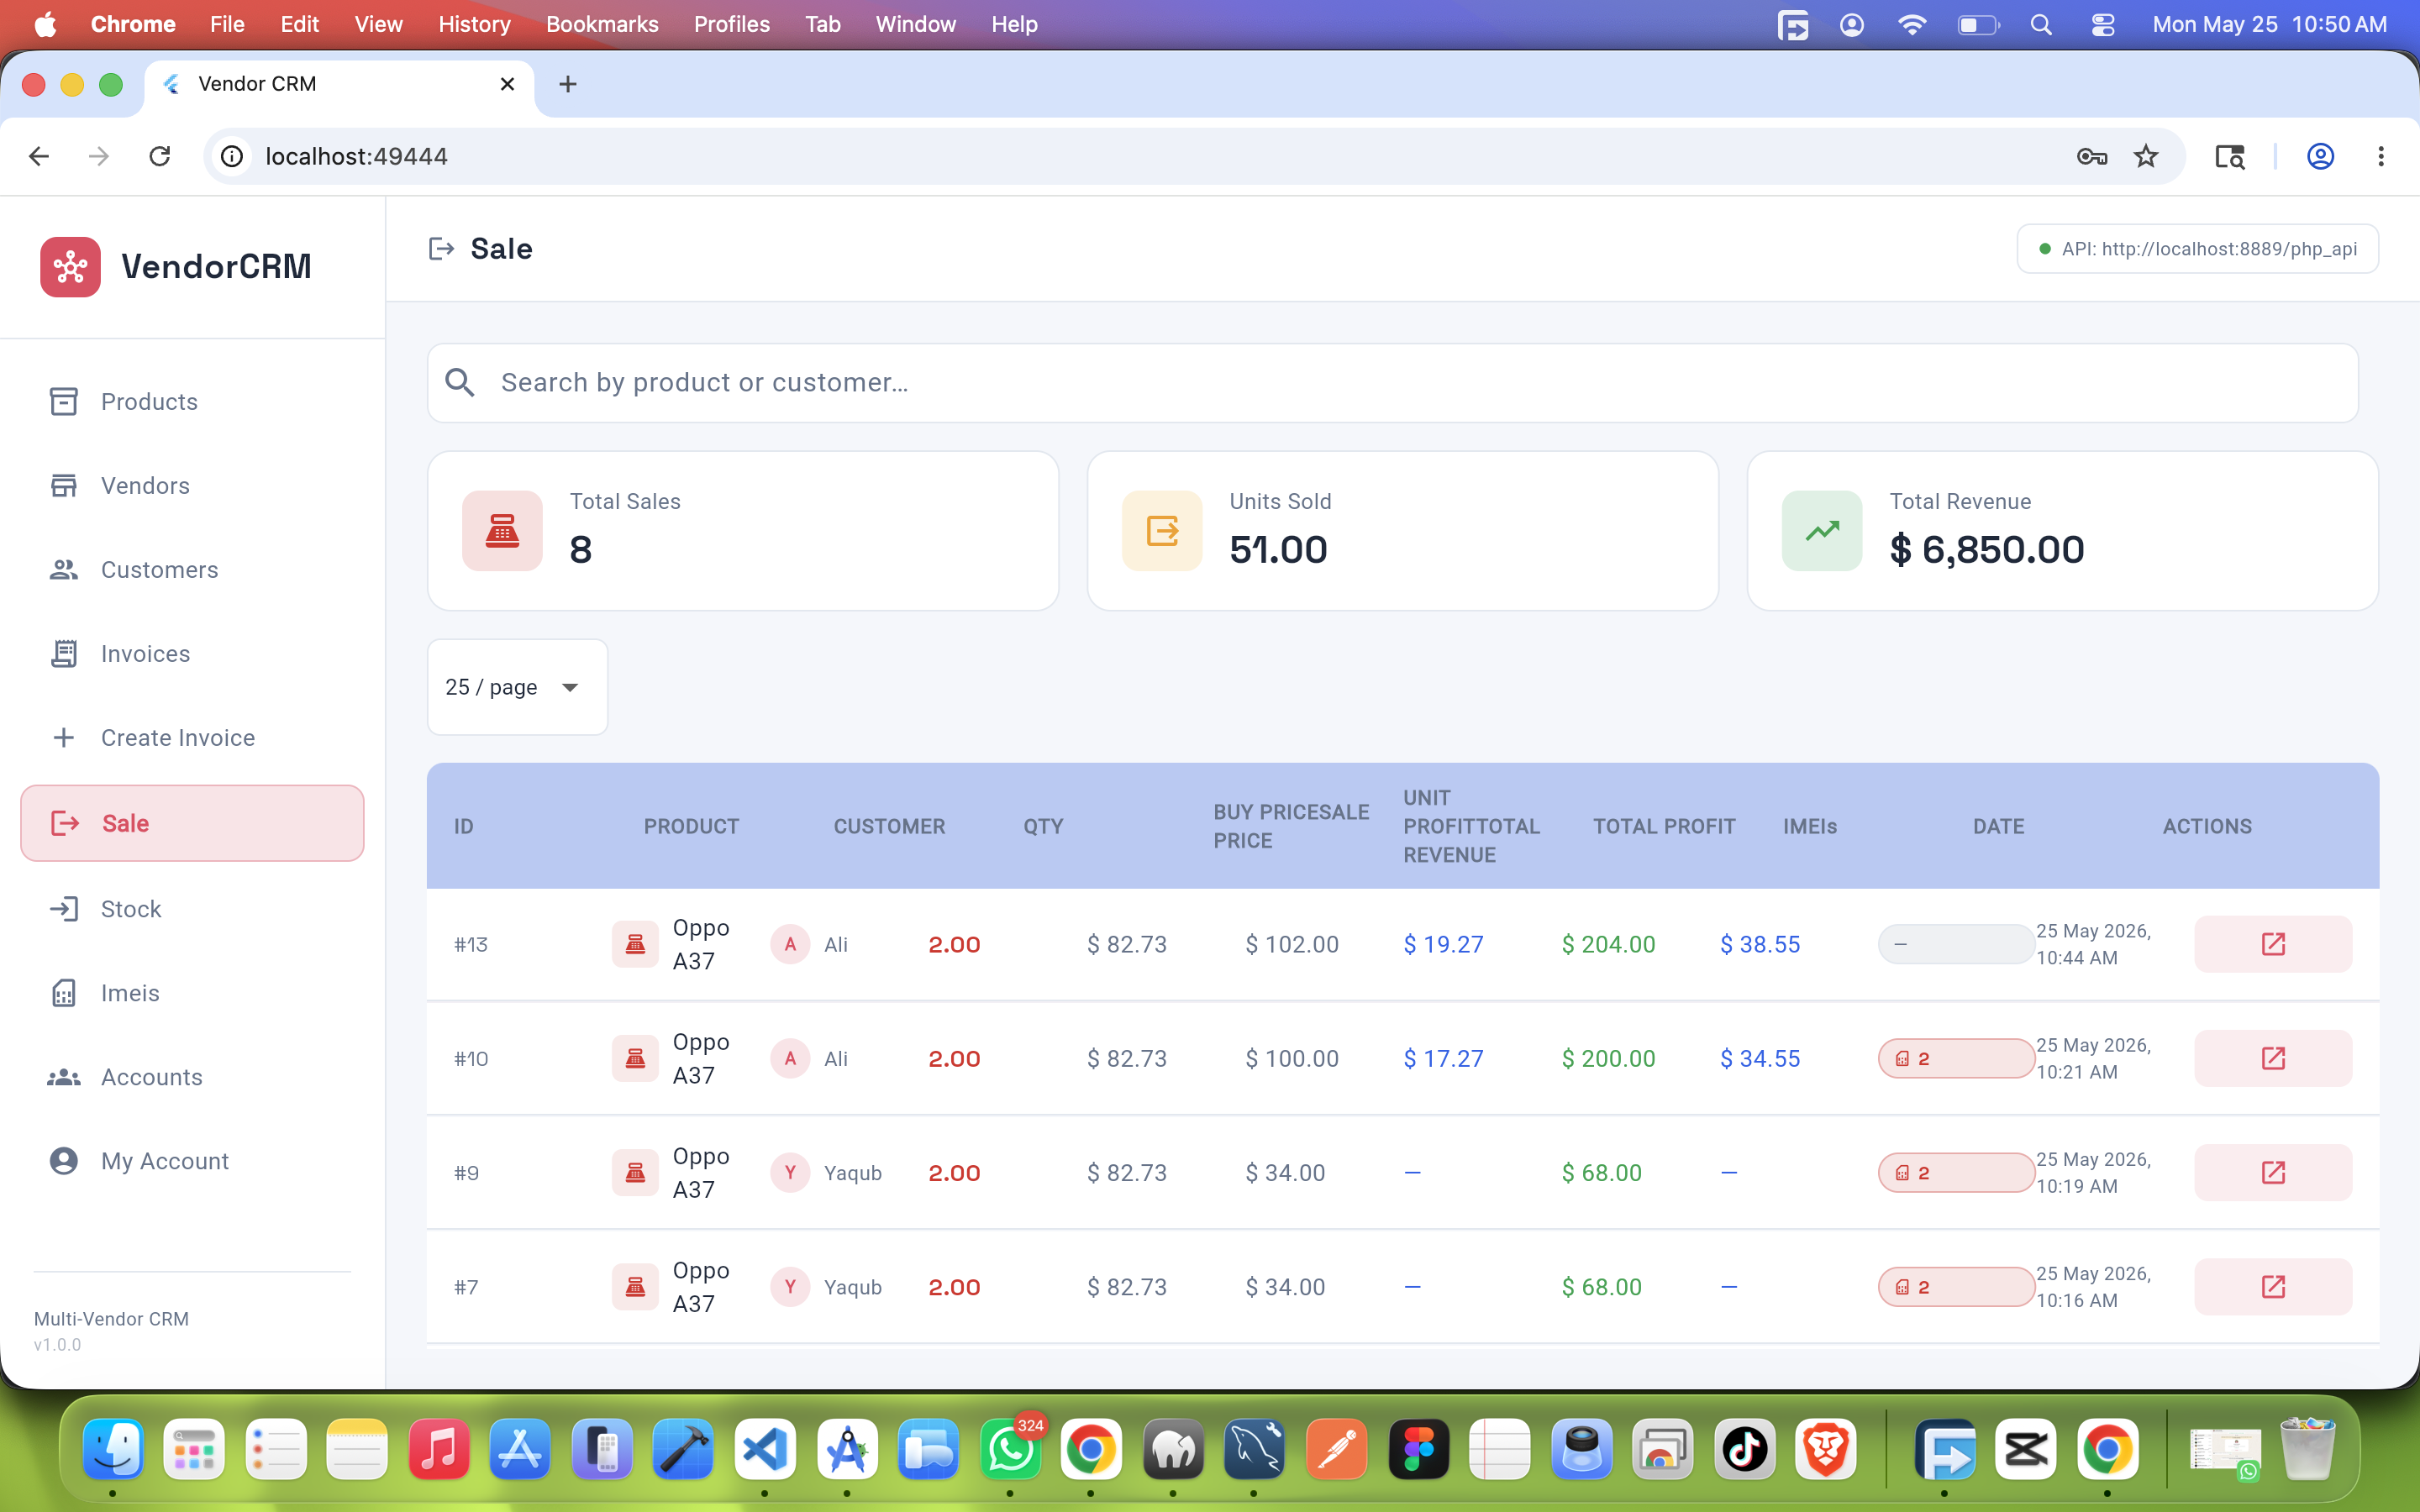Viewport: 2420px width, 1512px height.
Task: Open the Bookmarks menu
Action: [602, 24]
